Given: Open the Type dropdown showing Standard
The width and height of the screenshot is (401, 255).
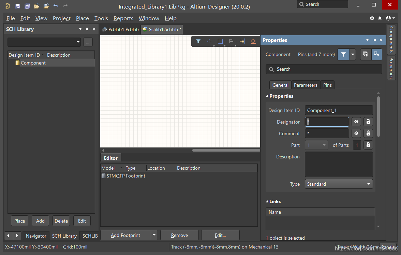Looking at the screenshot, I should [339, 184].
